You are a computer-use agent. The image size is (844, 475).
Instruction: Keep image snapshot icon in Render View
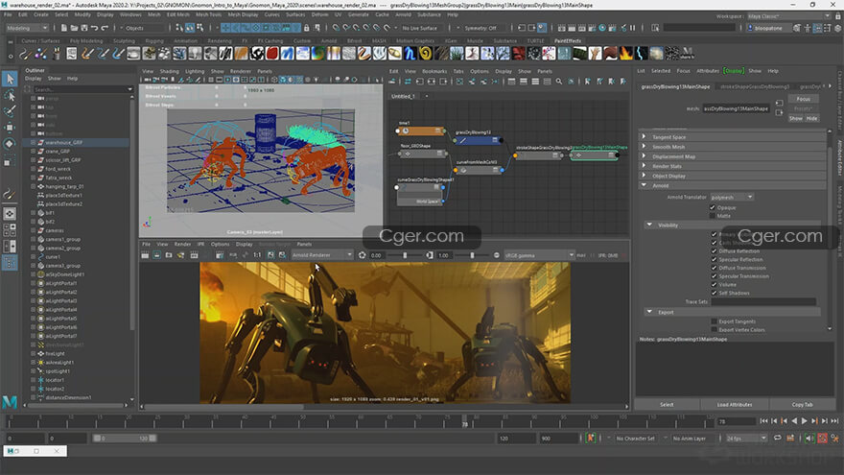(270, 255)
